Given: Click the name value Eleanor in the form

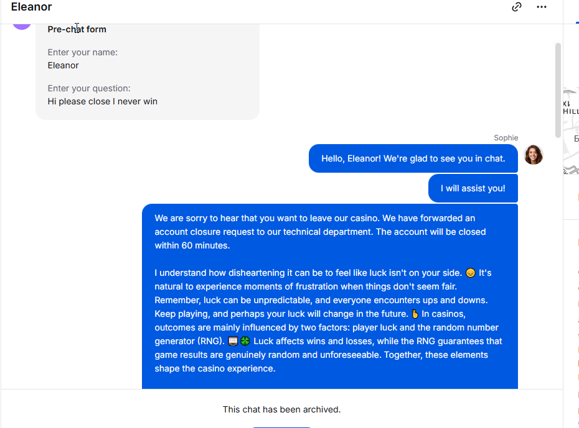Looking at the screenshot, I should (x=63, y=65).
